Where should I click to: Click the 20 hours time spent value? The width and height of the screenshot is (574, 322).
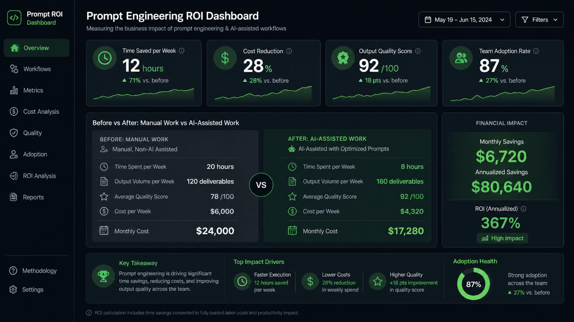point(220,167)
